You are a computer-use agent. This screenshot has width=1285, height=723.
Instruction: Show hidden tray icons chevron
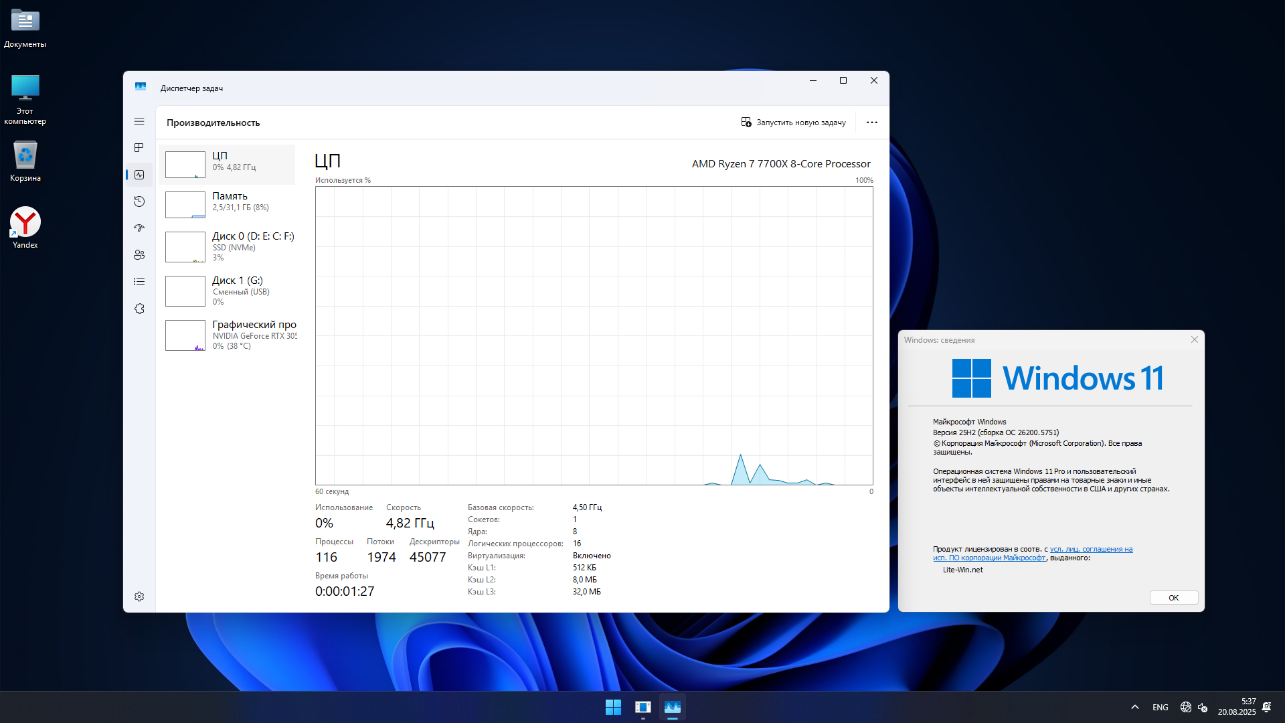click(1134, 707)
